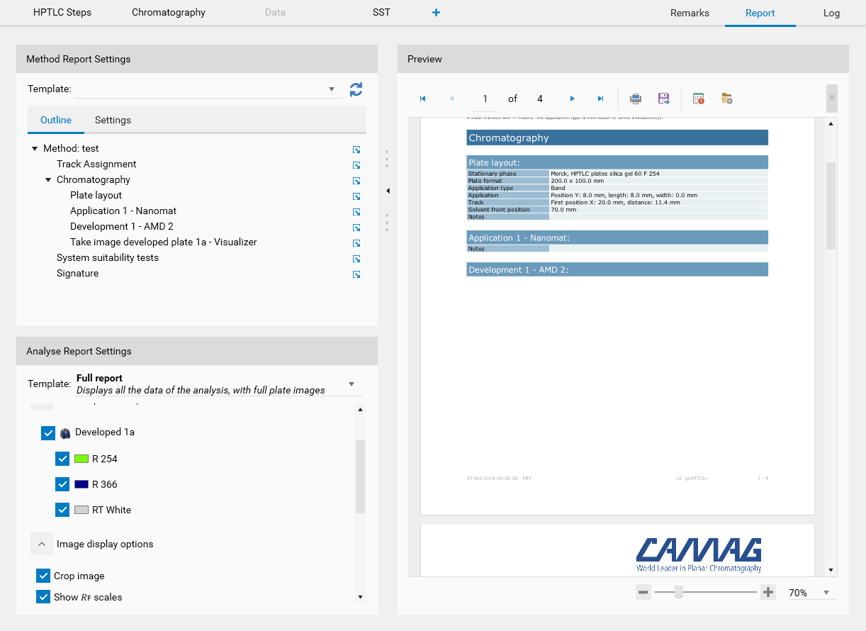
Task: Click the preview zoom slider handle
Action: point(678,592)
